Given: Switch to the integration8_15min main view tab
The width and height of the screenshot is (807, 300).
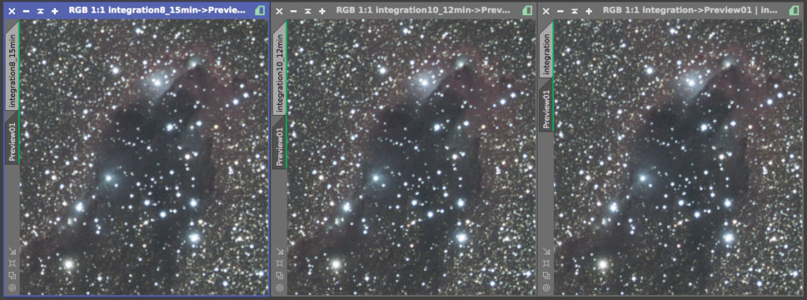Looking at the screenshot, I should pos(13,67).
